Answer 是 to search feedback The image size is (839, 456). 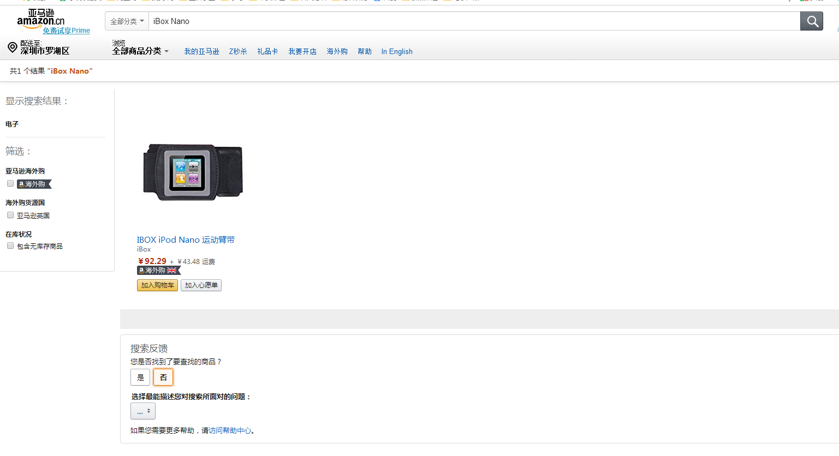(140, 377)
